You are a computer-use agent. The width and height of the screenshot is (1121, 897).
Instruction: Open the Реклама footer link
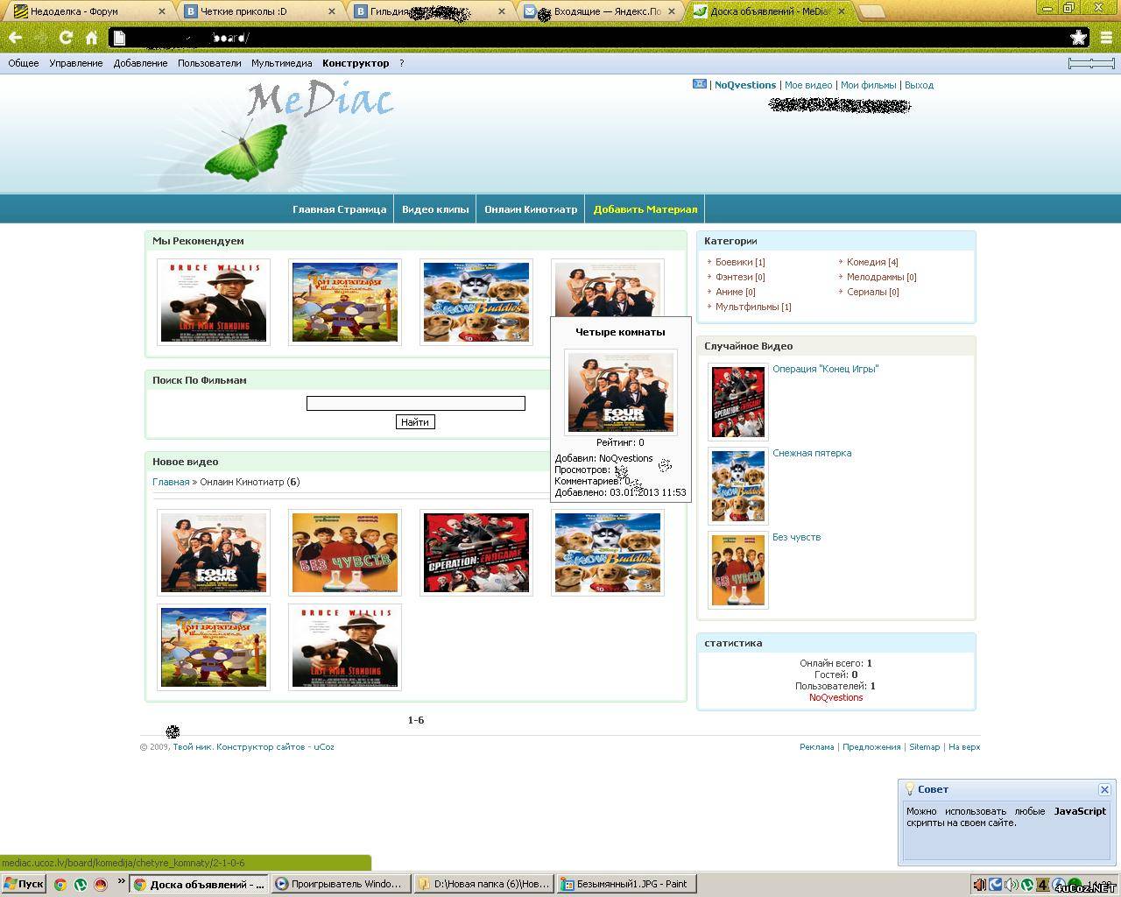(x=816, y=747)
